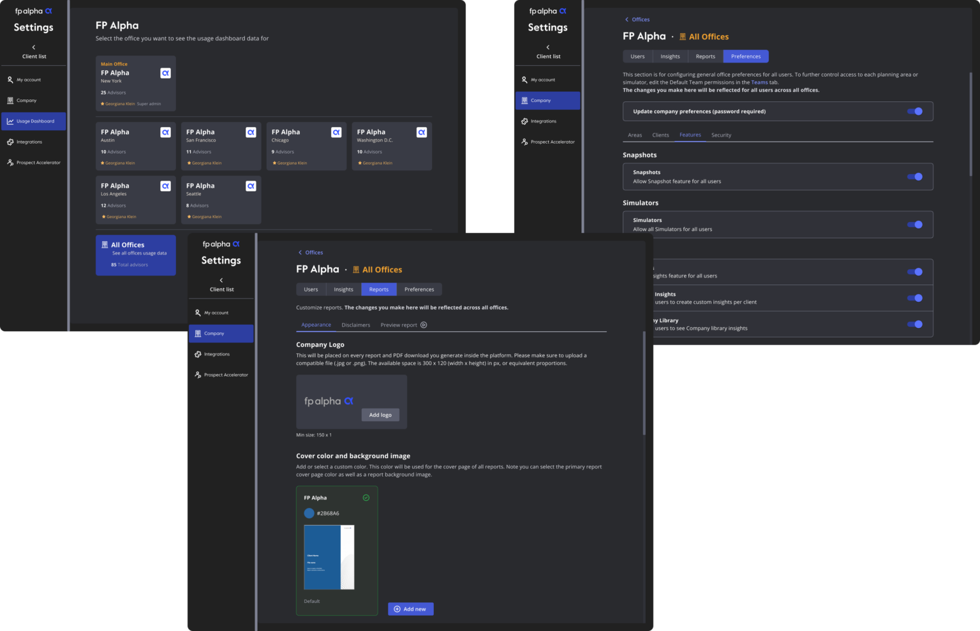980x631 pixels.
Task: Collapse the Client list with its chevron
Action: click(33, 47)
